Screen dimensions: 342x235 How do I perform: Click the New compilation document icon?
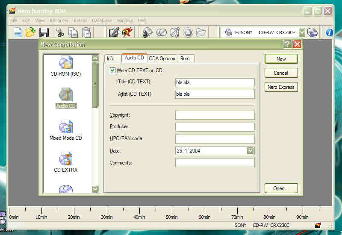17,32
